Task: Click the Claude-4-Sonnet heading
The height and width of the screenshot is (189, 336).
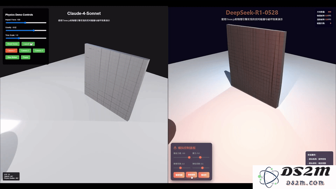Action: (x=84, y=13)
